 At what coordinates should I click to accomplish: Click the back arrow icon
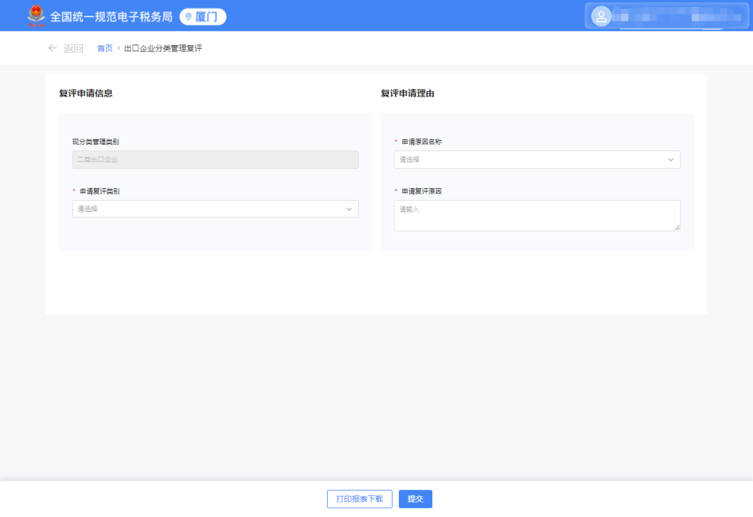point(52,48)
